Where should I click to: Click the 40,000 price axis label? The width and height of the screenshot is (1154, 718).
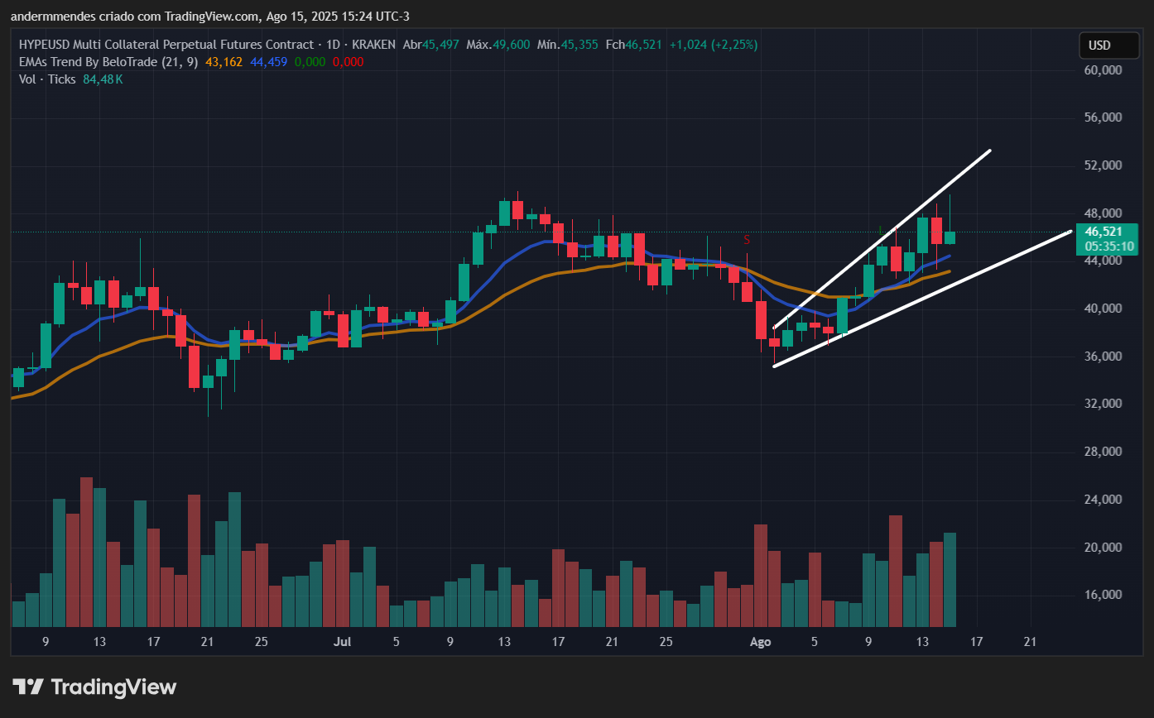1104,309
